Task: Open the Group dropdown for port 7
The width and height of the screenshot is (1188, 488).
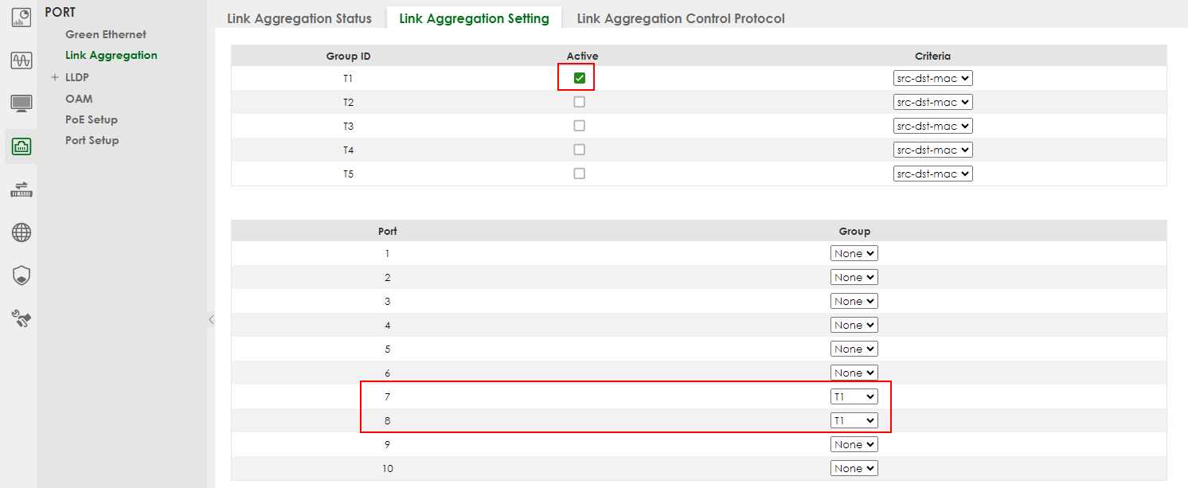Action: (854, 396)
